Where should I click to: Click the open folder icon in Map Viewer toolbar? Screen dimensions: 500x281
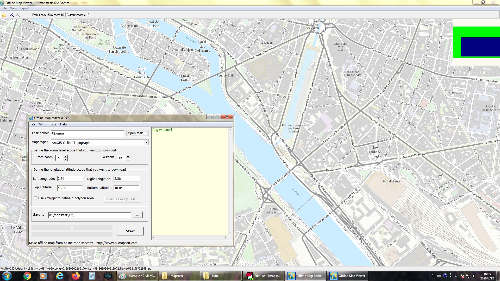tap(4, 15)
